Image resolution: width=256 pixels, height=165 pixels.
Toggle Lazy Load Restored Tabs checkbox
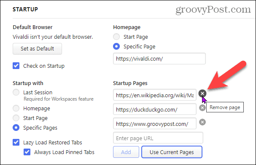point(16,142)
